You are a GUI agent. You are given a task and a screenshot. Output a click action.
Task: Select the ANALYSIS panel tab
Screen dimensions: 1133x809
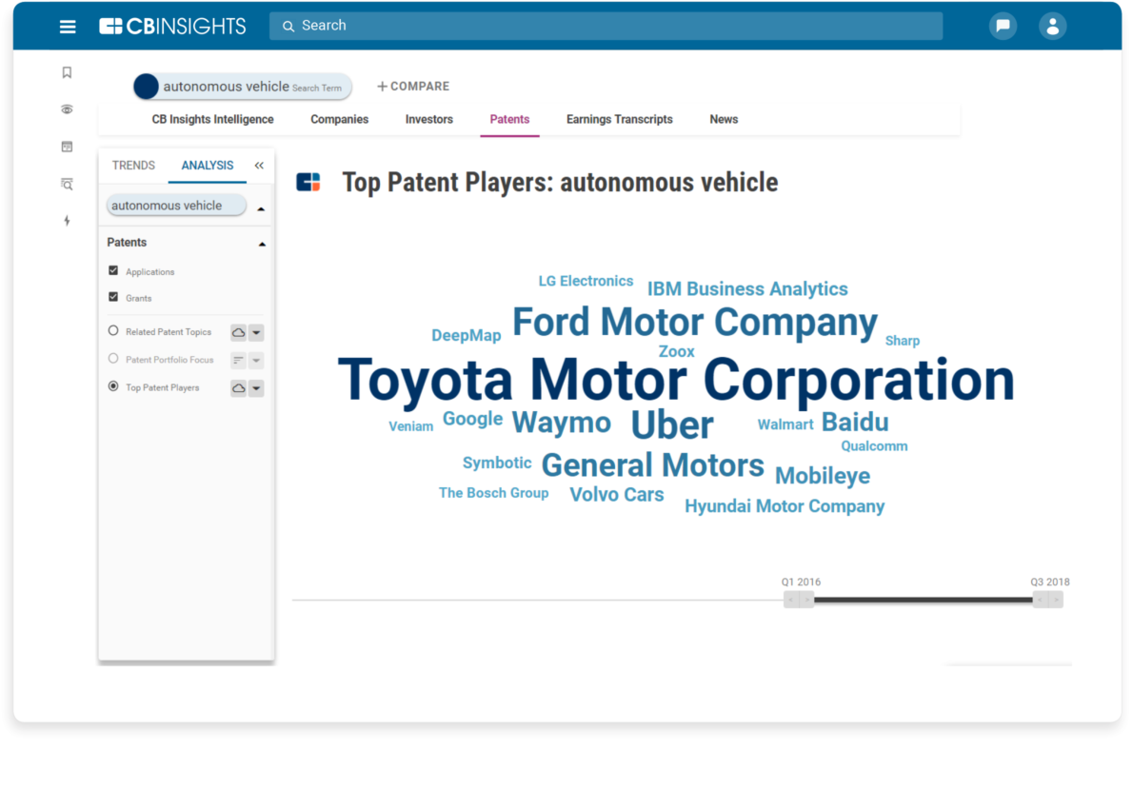coord(208,166)
